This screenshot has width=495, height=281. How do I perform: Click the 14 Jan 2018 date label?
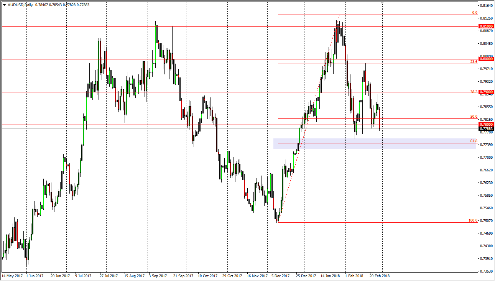[331, 276]
